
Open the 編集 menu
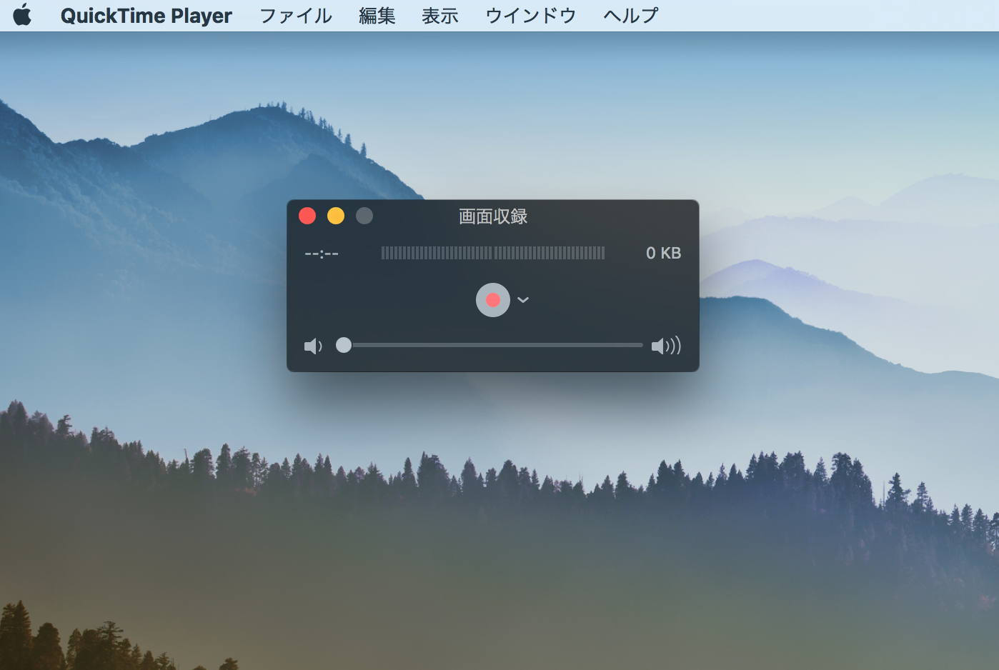pyautogui.click(x=377, y=15)
